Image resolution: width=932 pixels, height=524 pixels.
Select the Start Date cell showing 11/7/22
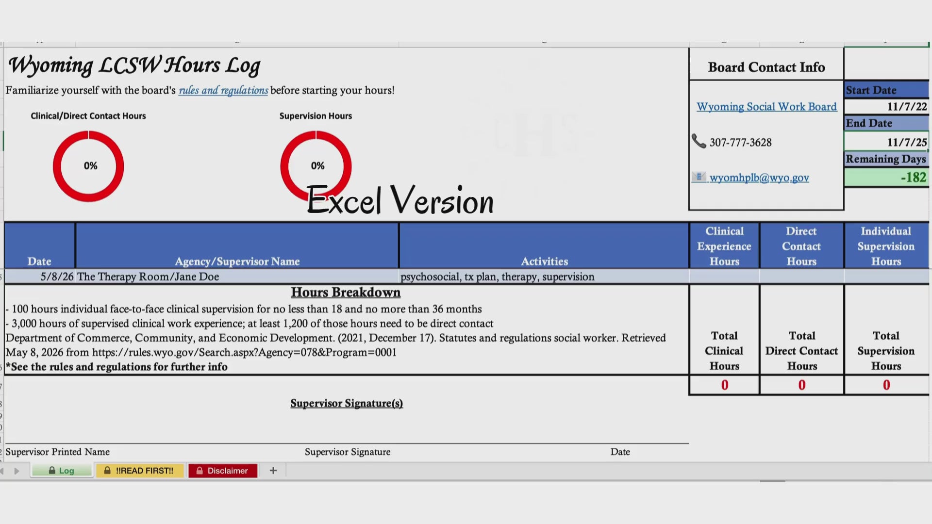(886, 106)
